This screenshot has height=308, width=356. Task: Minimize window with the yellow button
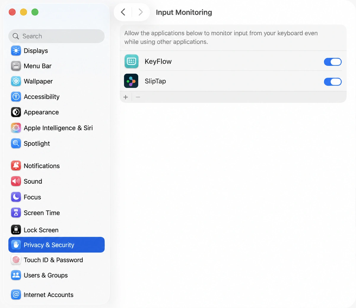[23, 12]
